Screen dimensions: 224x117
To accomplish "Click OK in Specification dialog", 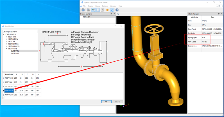I will point(106,102).
